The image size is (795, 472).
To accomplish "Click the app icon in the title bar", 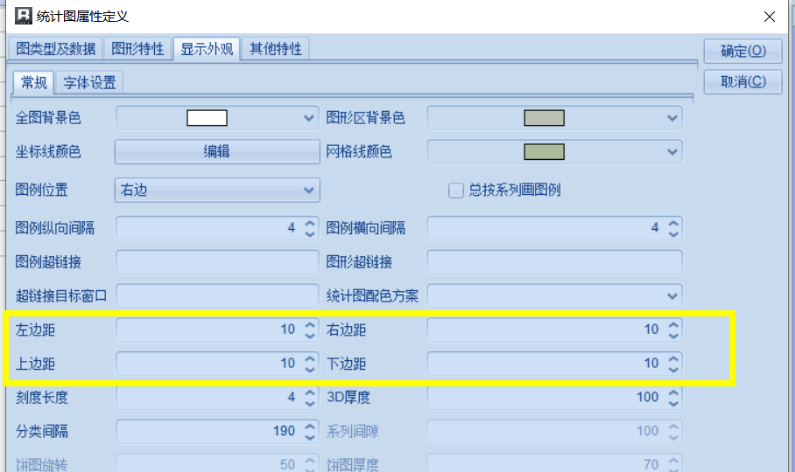I will (x=23, y=16).
